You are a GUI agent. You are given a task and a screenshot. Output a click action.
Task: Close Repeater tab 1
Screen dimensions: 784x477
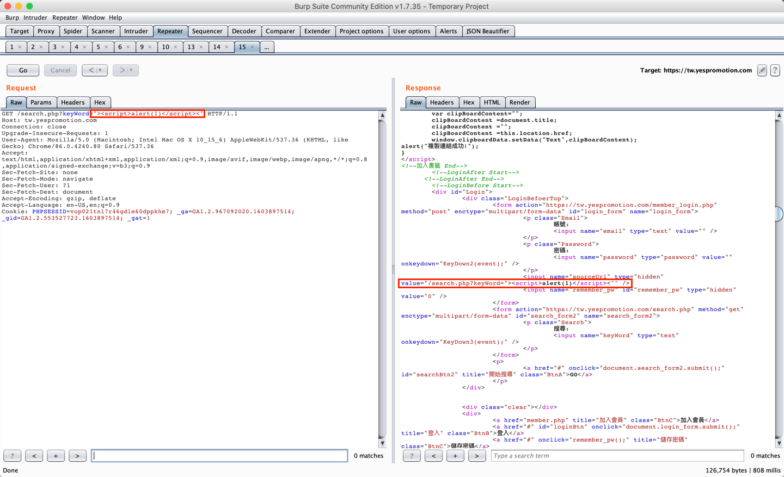click(x=20, y=47)
